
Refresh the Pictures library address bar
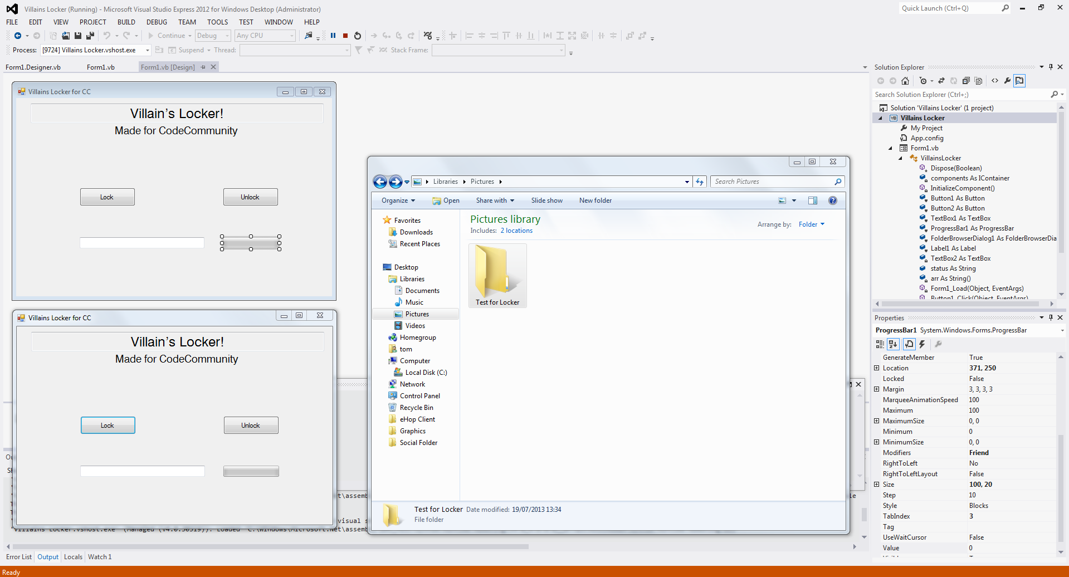700,182
